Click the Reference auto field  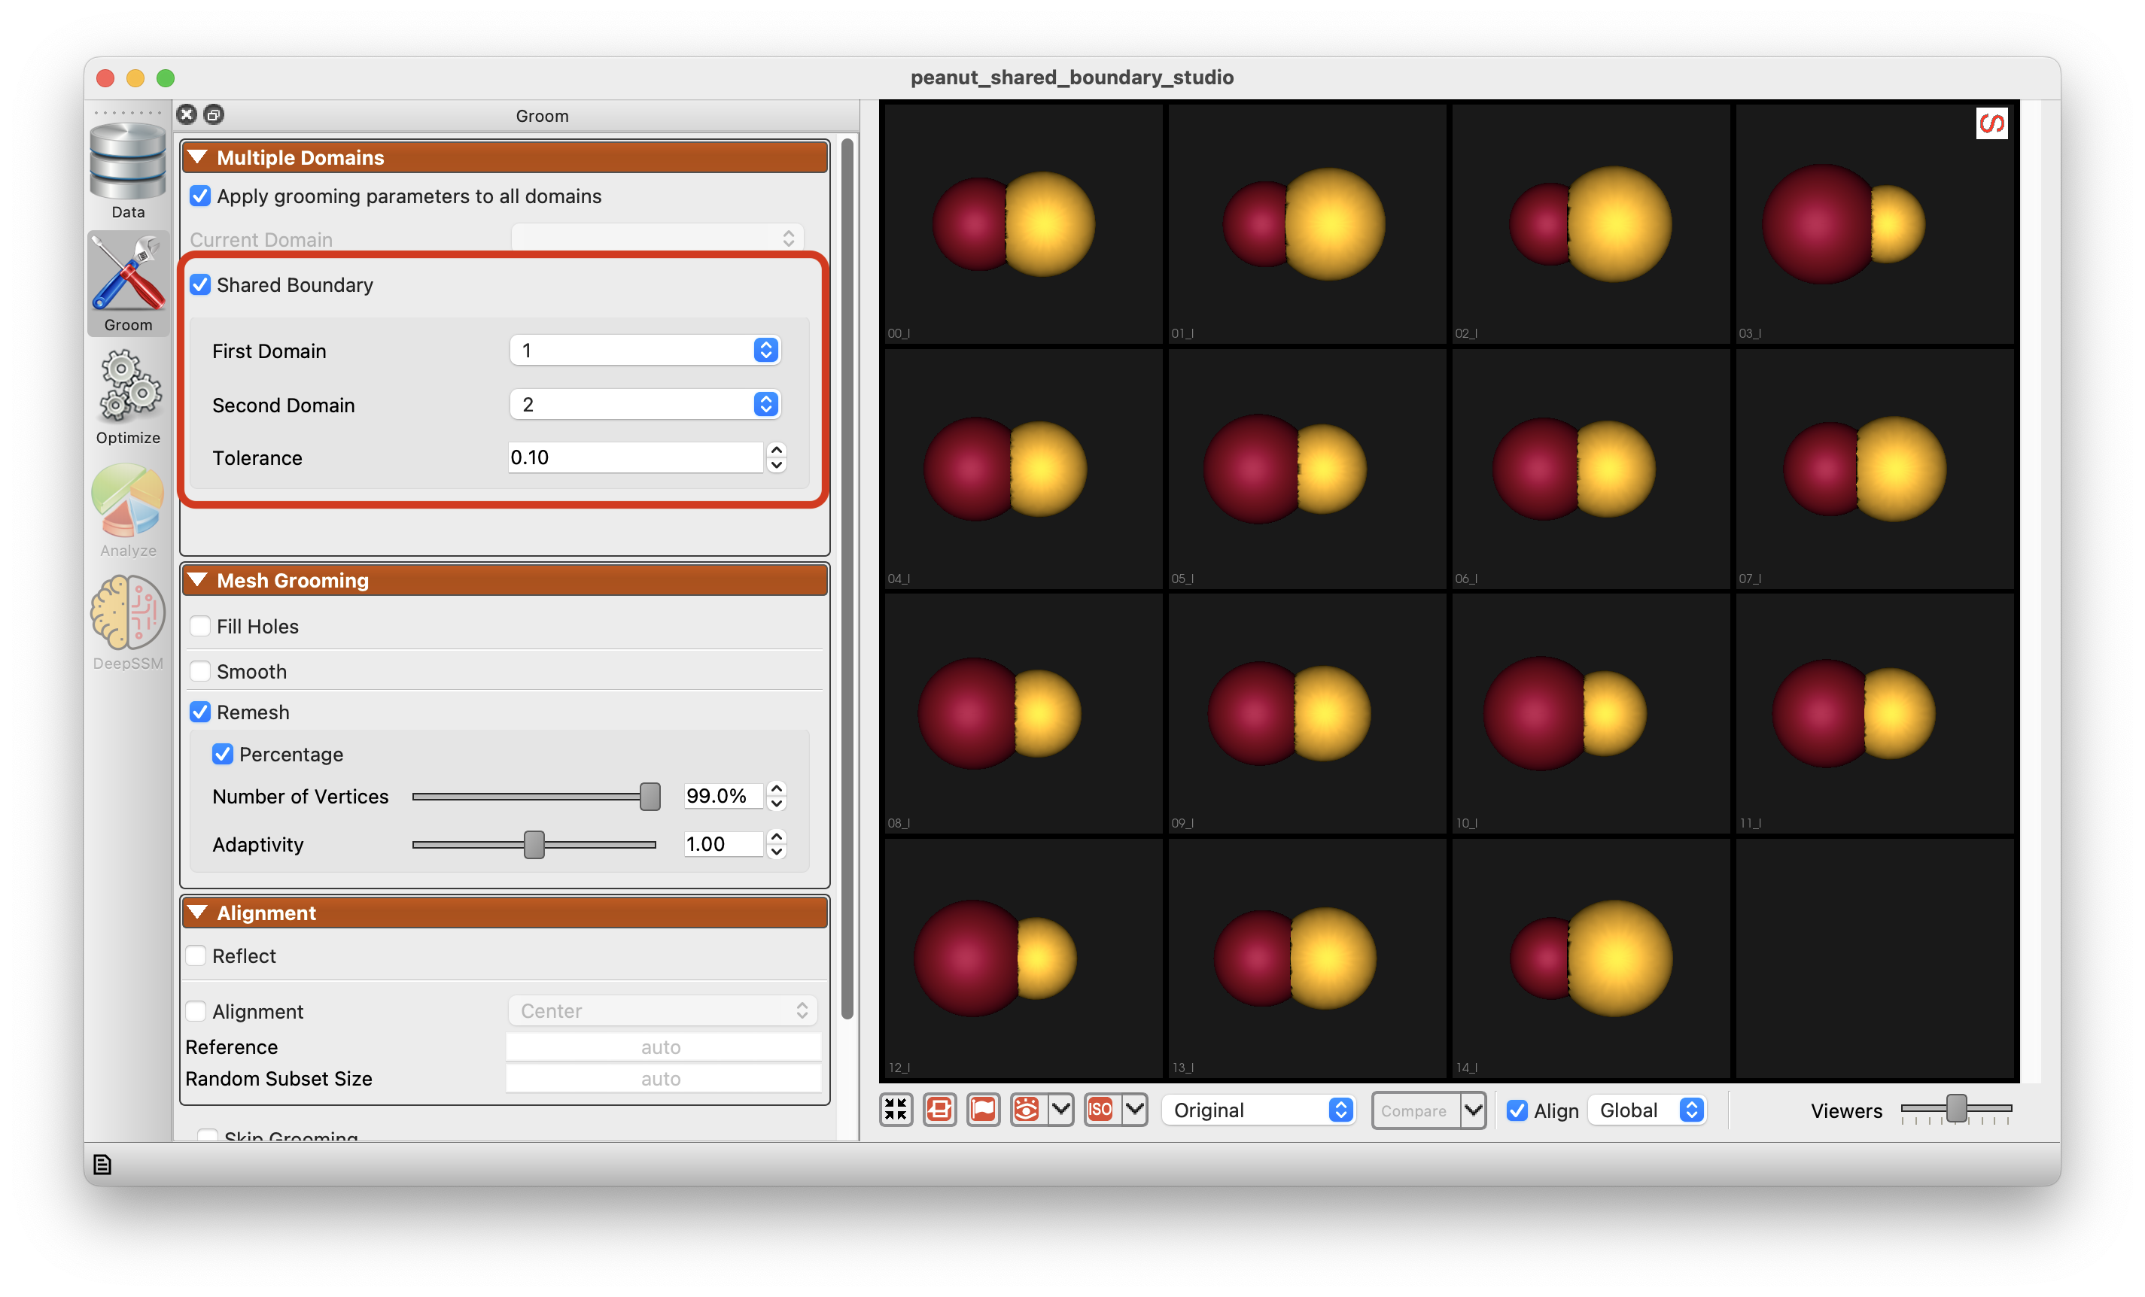pyautogui.click(x=662, y=1046)
